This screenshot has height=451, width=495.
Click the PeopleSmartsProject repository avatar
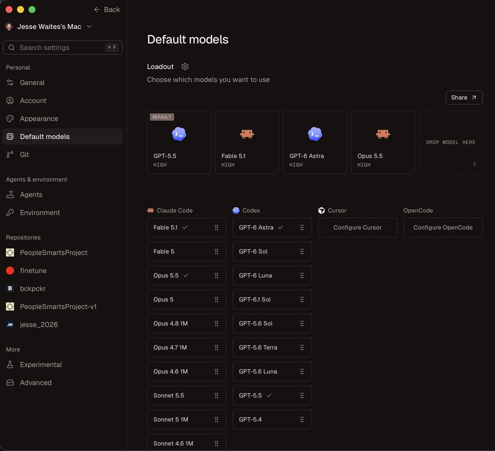(10, 252)
